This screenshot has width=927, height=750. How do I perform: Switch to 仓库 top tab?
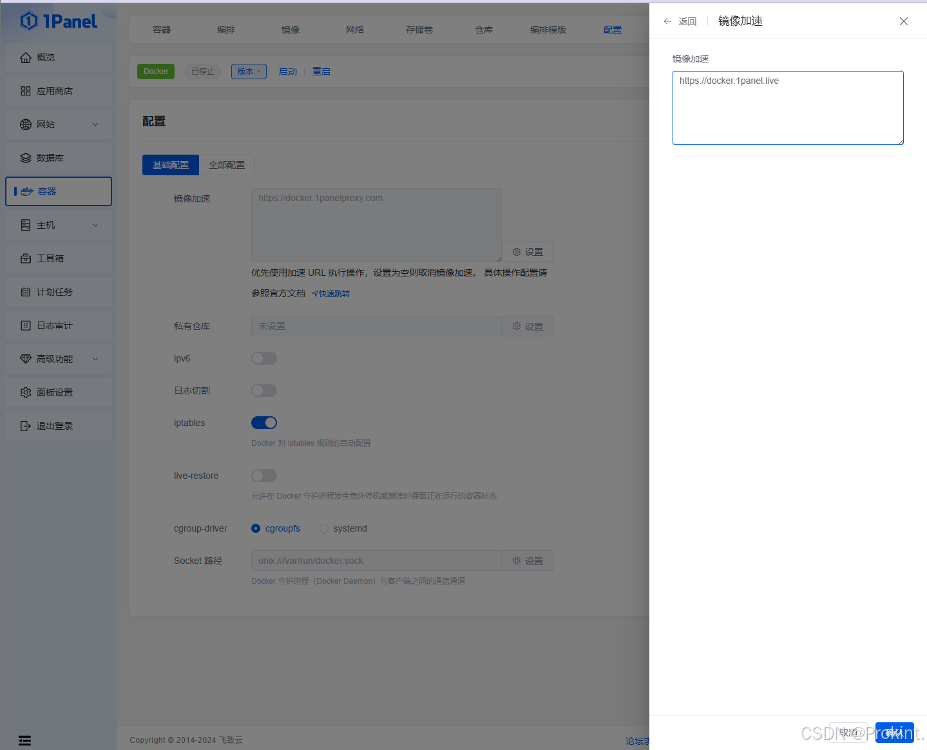[484, 30]
